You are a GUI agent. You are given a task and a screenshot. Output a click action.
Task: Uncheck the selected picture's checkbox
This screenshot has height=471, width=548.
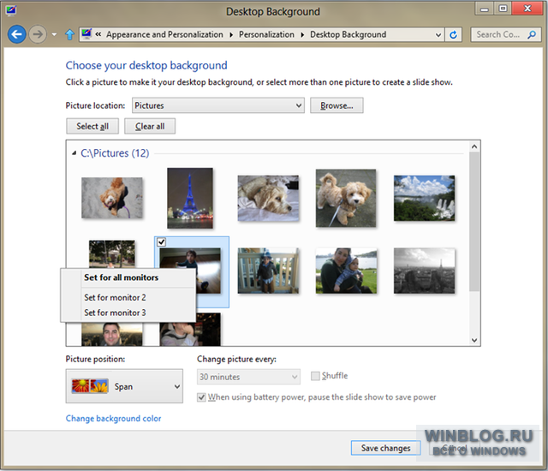(161, 241)
